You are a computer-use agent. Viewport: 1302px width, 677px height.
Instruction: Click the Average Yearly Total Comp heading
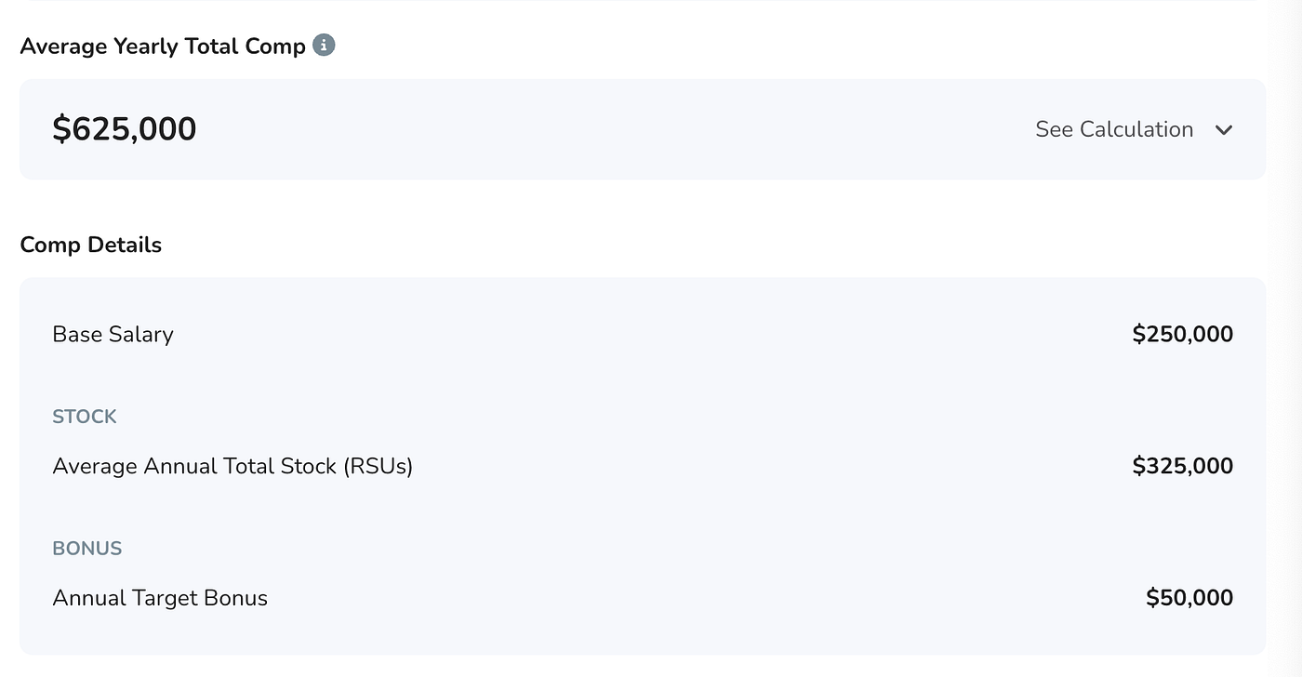pos(163,46)
